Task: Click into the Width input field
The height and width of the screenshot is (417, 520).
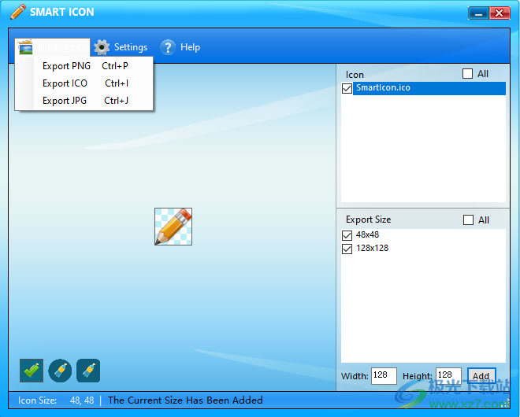Action: (384, 376)
